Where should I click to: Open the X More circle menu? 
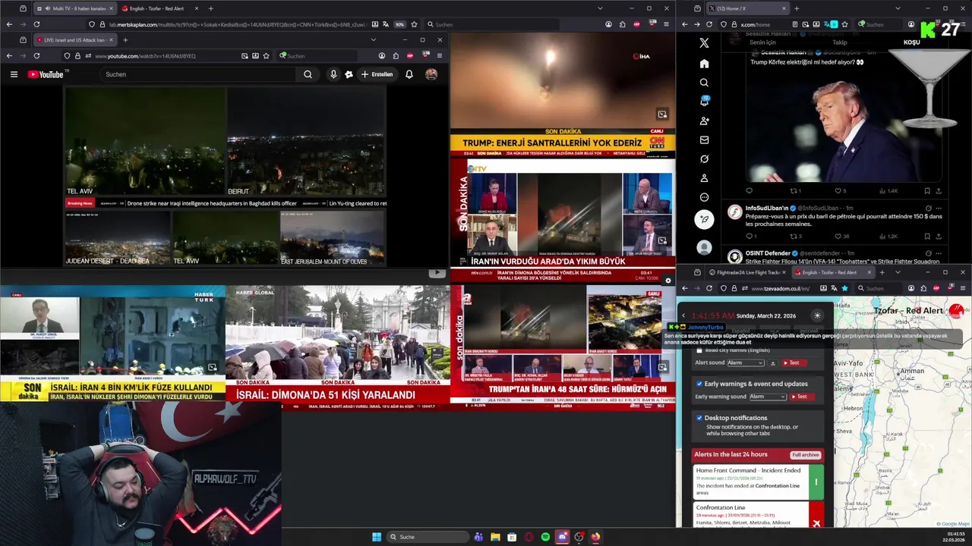tap(704, 197)
